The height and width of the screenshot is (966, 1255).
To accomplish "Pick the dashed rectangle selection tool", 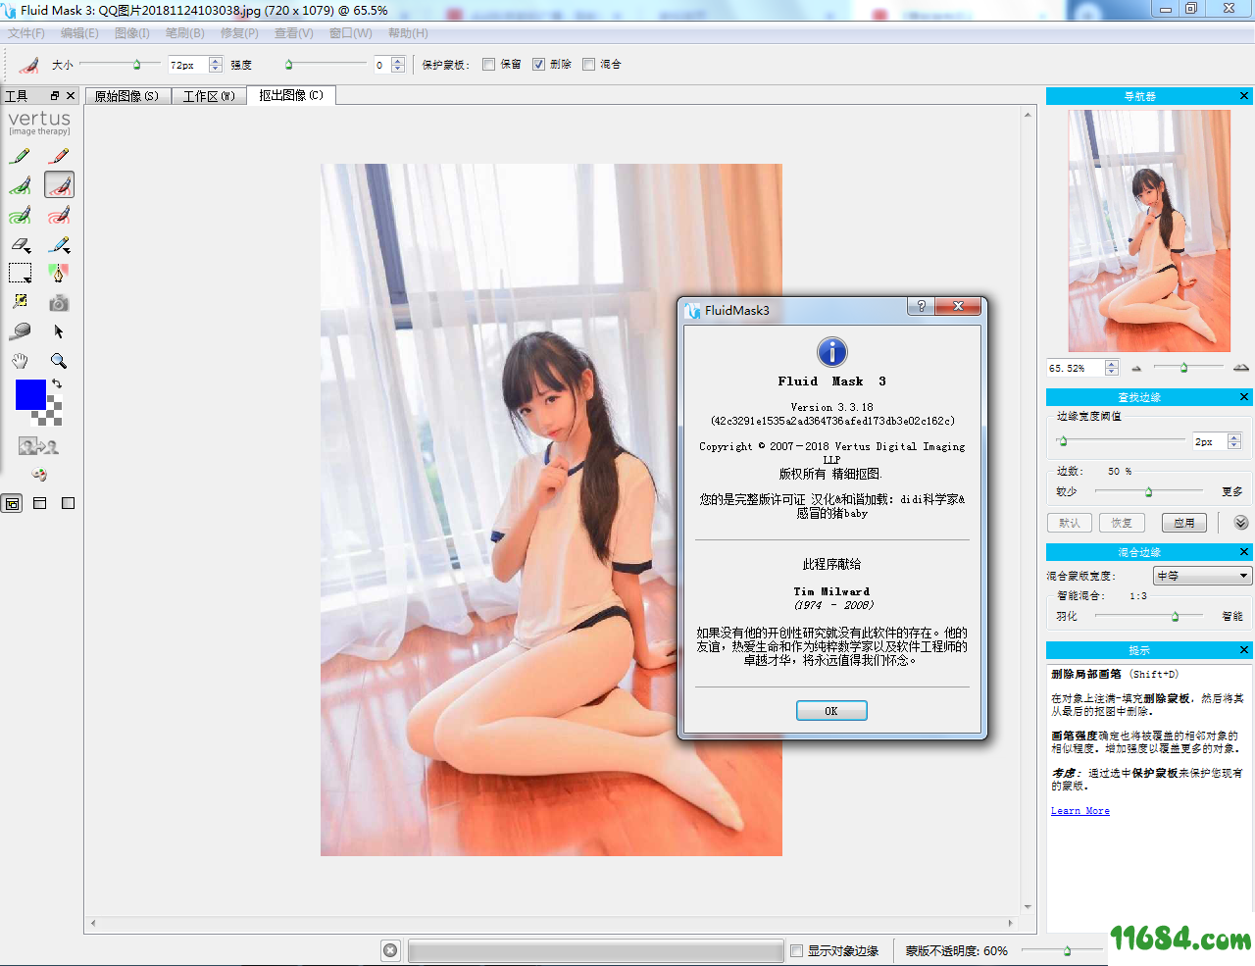I will click(21, 273).
